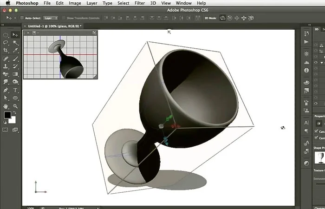This screenshot has width=325, height=209.
Task: Activate 3D roll mode icon
Action: [x=230, y=18]
